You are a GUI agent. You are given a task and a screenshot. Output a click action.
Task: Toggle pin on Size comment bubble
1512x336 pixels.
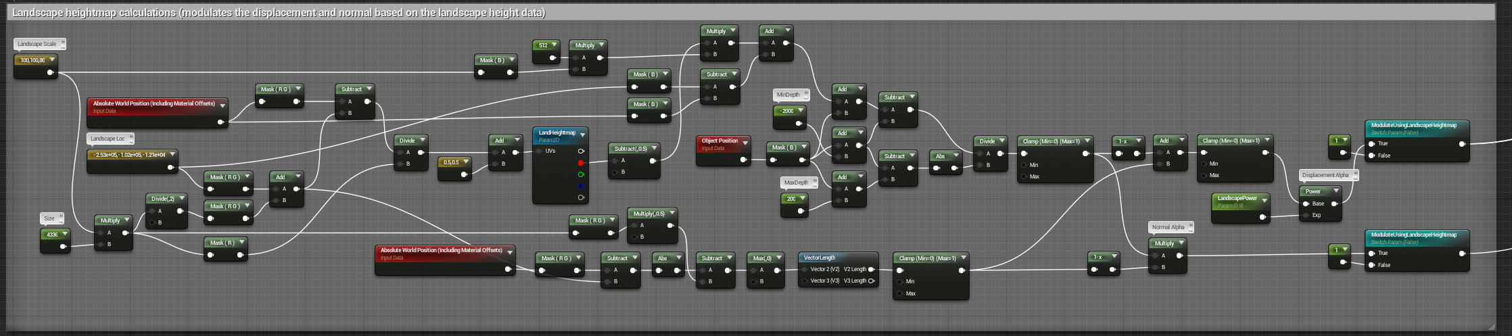pyautogui.click(x=60, y=218)
